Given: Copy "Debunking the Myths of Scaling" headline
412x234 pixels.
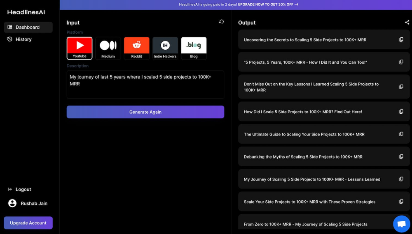Looking at the screenshot, I should click(x=401, y=156).
